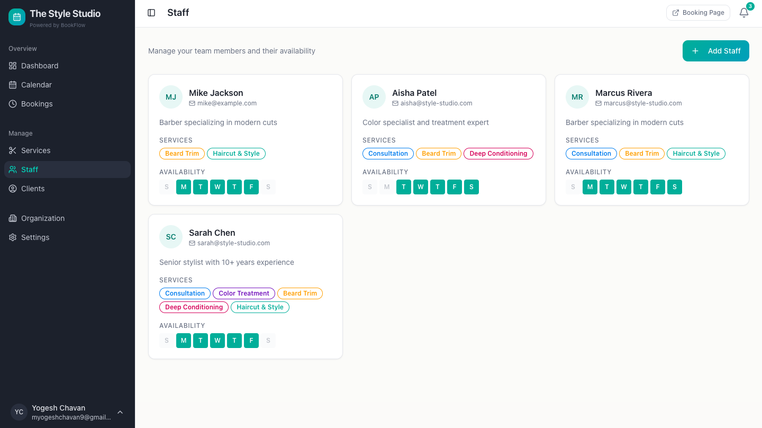The image size is (762, 428).
Task: Click Marcus Rivera's Haircut & Style tag
Action: [x=696, y=154]
